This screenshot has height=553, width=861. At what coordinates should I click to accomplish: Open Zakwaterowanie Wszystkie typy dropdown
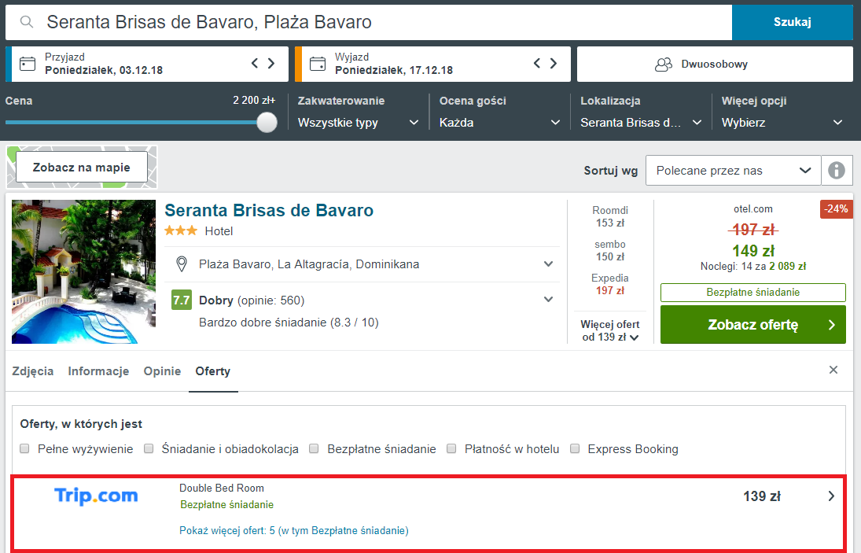(358, 123)
